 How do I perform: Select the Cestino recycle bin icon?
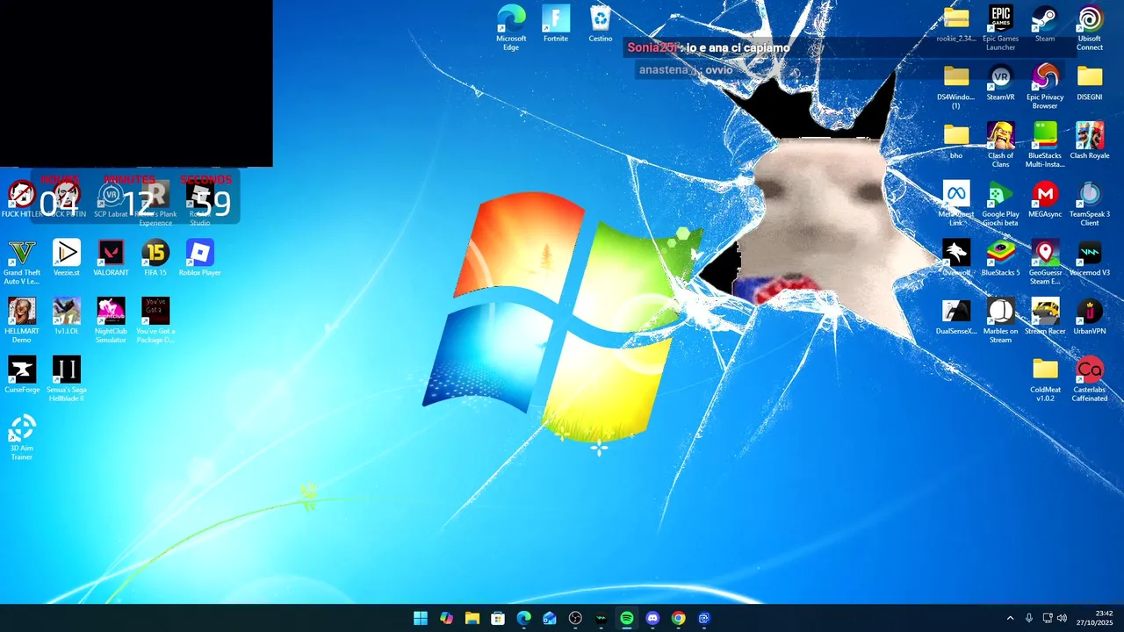(601, 24)
